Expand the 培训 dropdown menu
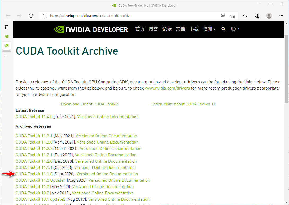The height and width of the screenshot is (205, 289). [x=209, y=29]
